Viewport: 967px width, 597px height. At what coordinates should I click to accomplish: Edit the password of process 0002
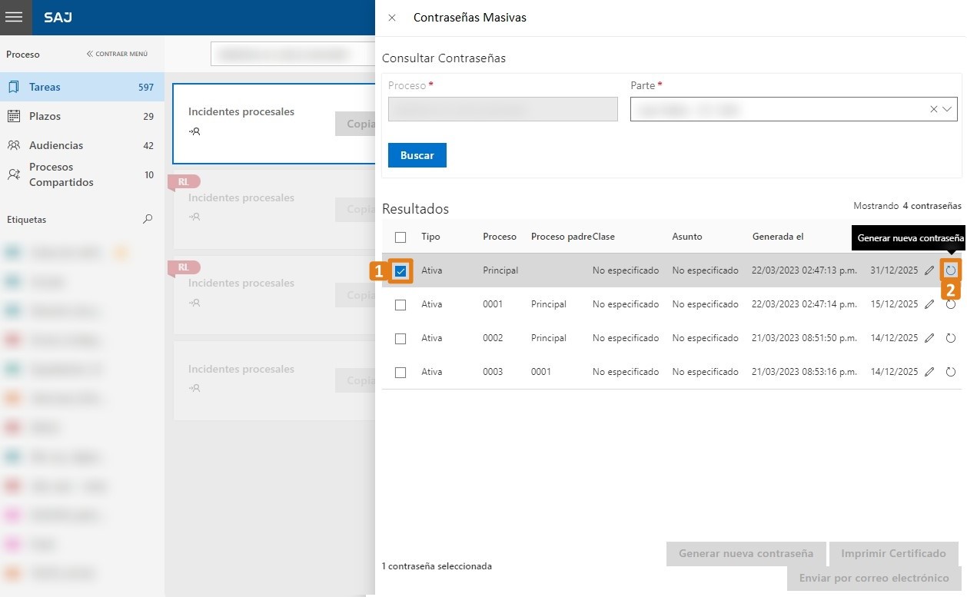click(929, 338)
